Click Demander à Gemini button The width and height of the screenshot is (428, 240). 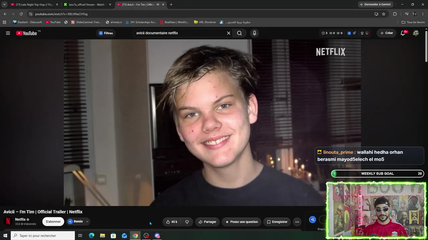coord(376,4)
